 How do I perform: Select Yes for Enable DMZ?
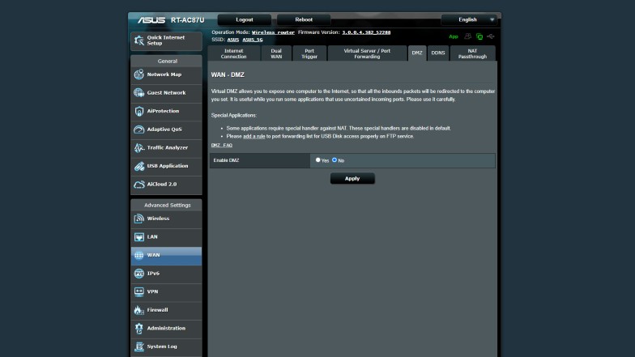click(317, 160)
